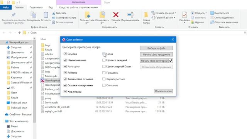
Task: Click the Paste clipboard icon
Action: click(x=46, y=15)
